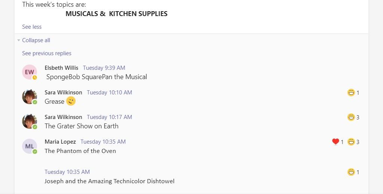The image size is (383, 194).
Task: Click the Maria Lopez name
Action: coord(60,142)
